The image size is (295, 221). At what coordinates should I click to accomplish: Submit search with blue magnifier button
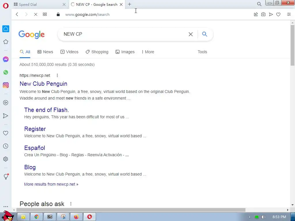coord(205,34)
